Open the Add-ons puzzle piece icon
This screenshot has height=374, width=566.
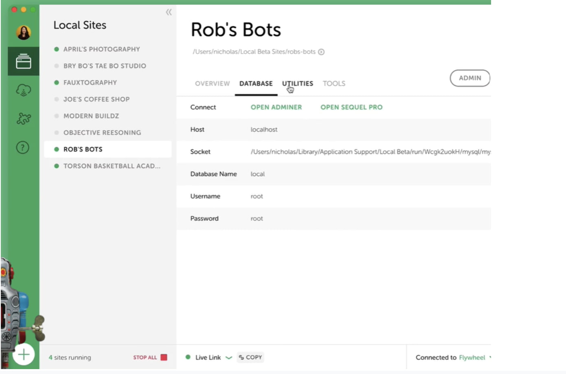click(24, 119)
